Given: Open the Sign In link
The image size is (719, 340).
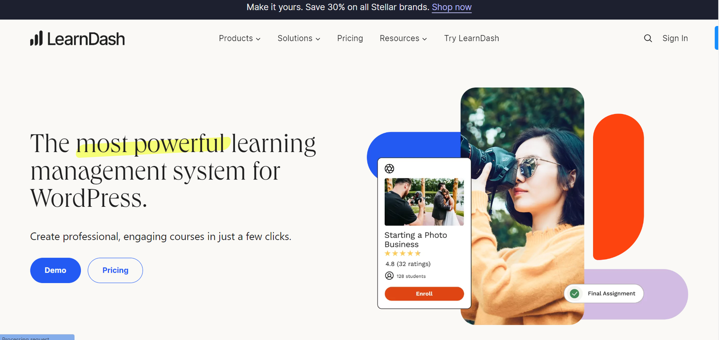Looking at the screenshot, I should (675, 38).
